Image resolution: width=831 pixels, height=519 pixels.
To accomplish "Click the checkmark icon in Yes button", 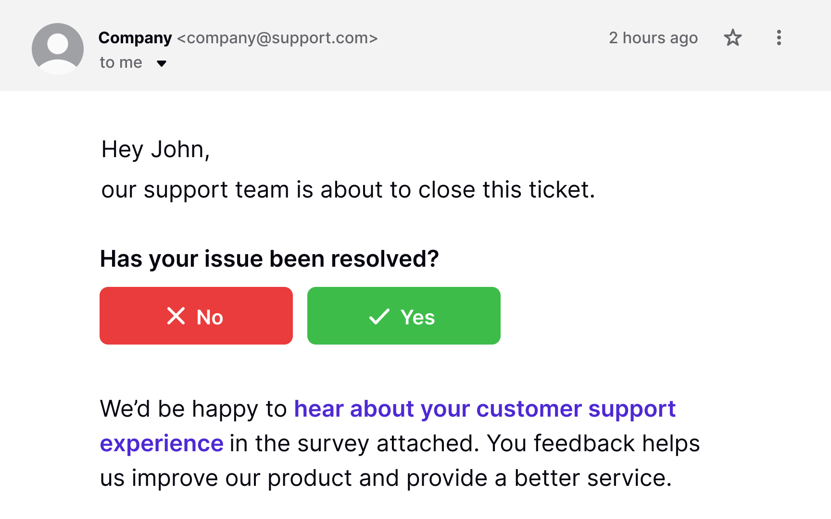I will [379, 316].
